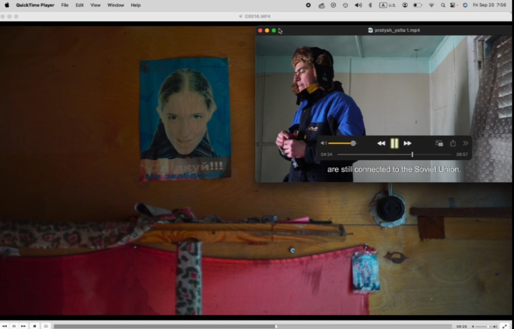The height and width of the screenshot is (329, 514).
Task: Minimize the protyah_yalta 1.mp4 window
Action: pos(267,30)
